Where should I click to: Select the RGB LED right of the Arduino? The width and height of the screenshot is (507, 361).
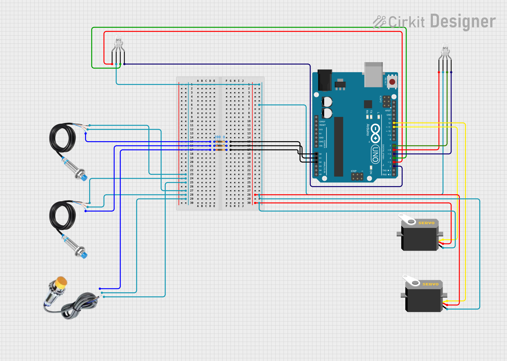(x=445, y=57)
